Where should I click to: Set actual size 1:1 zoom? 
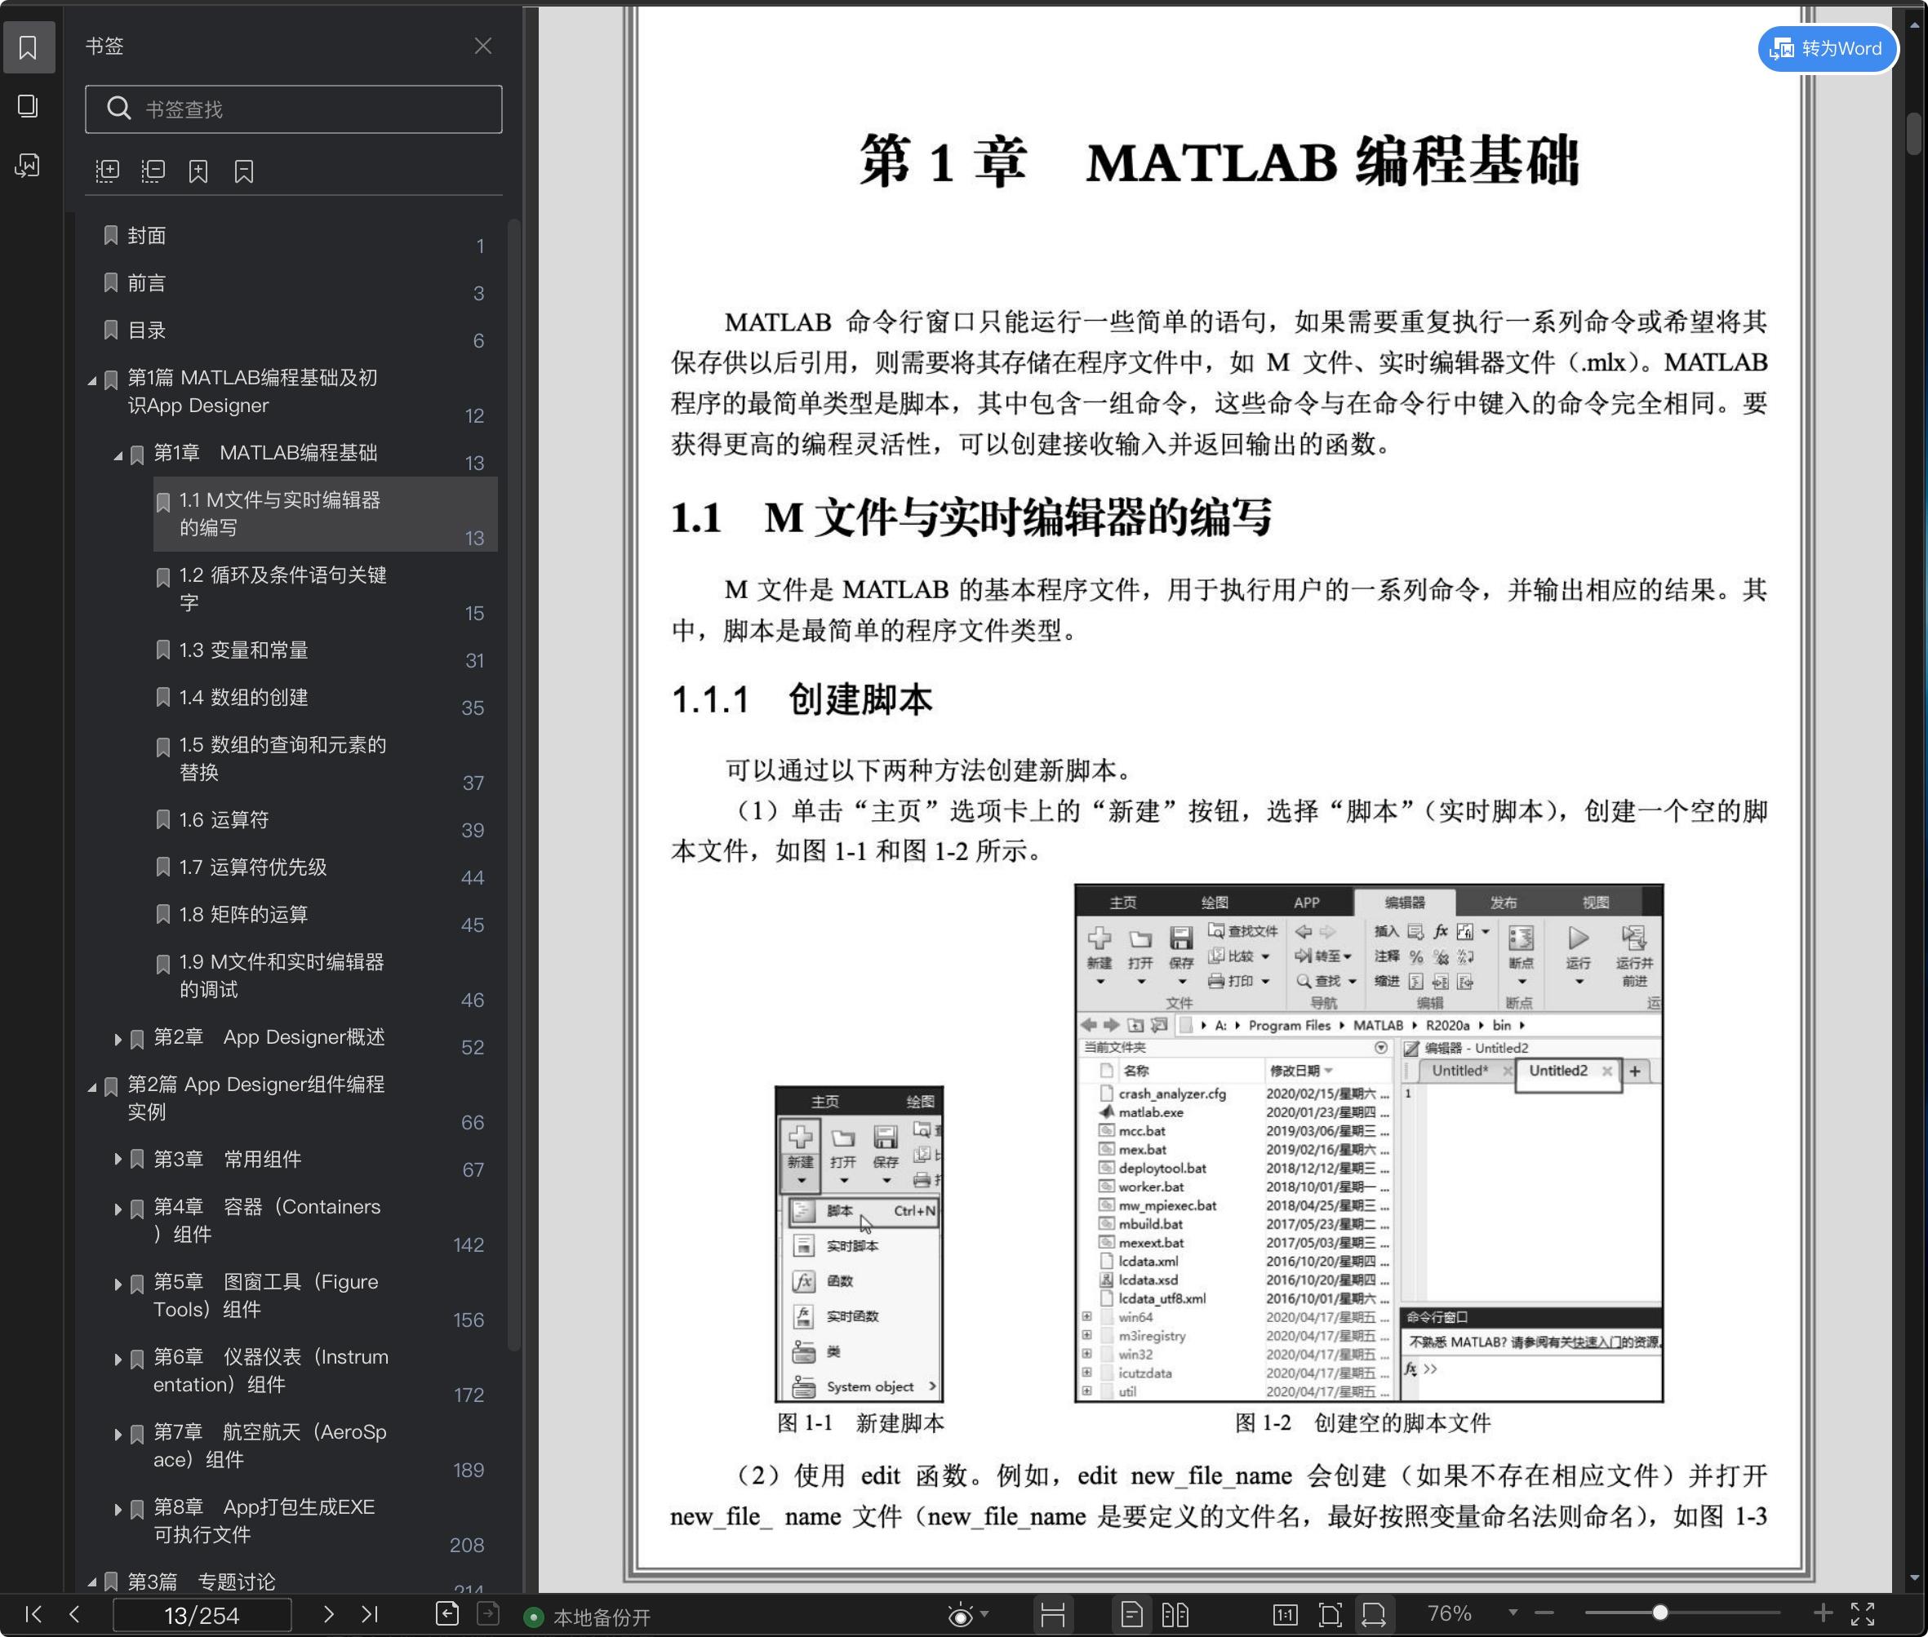pyautogui.click(x=1286, y=1616)
